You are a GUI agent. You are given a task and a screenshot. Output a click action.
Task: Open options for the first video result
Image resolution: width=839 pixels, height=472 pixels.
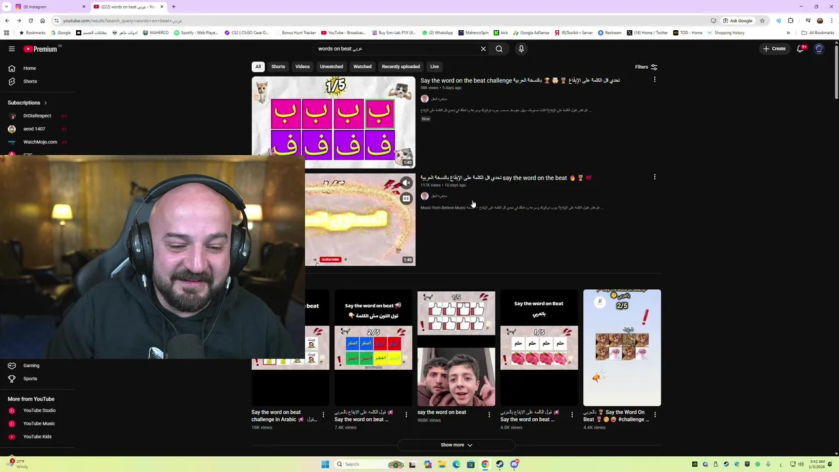click(654, 80)
